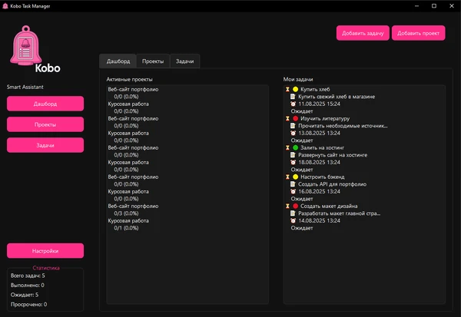Select the Дашборд tab
461x317 pixels.
[118, 61]
